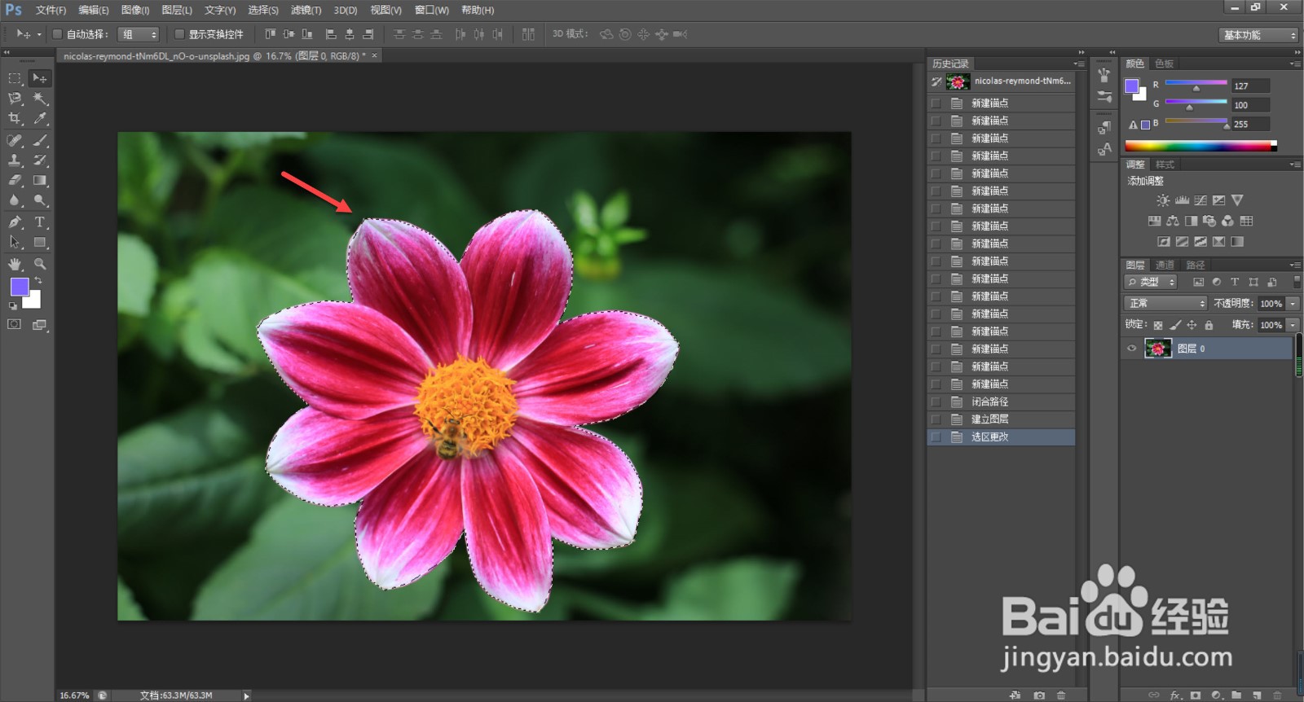The height and width of the screenshot is (702, 1304).
Task: Select the Zoom tool
Action: 39,264
